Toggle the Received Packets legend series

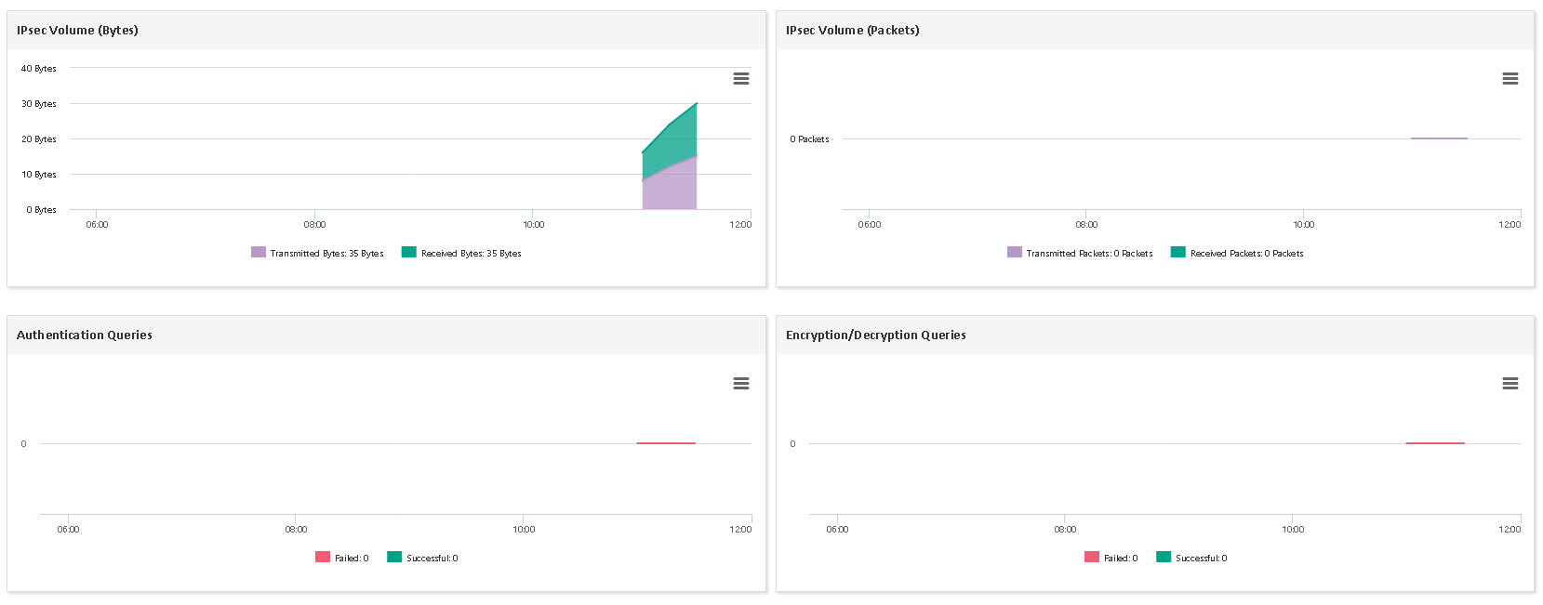[x=1246, y=254]
